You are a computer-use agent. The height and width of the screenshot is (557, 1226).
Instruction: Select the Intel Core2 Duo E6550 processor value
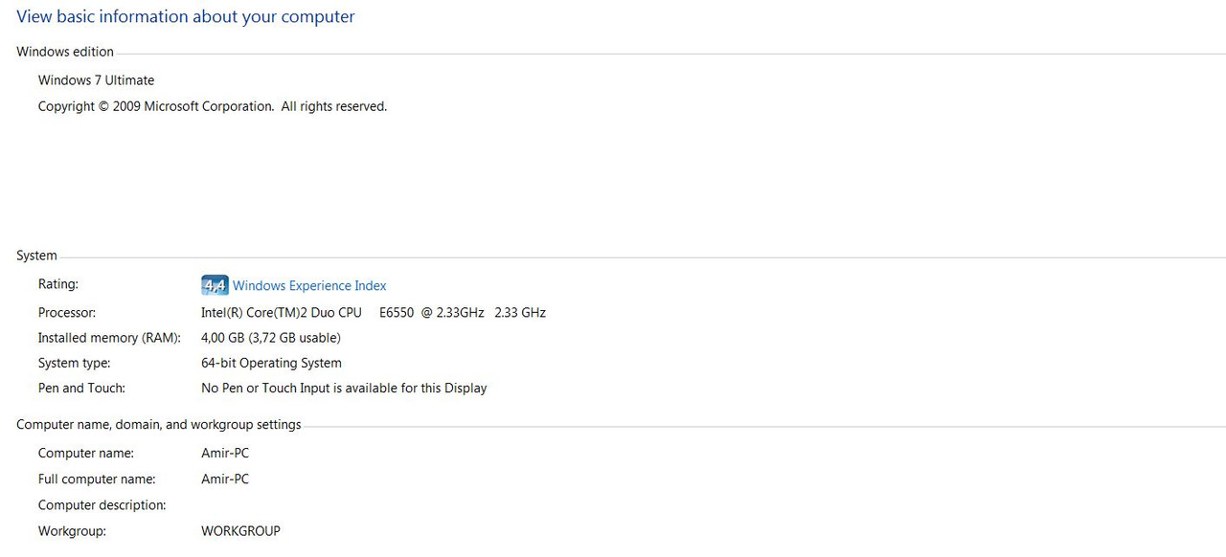(374, 313)
